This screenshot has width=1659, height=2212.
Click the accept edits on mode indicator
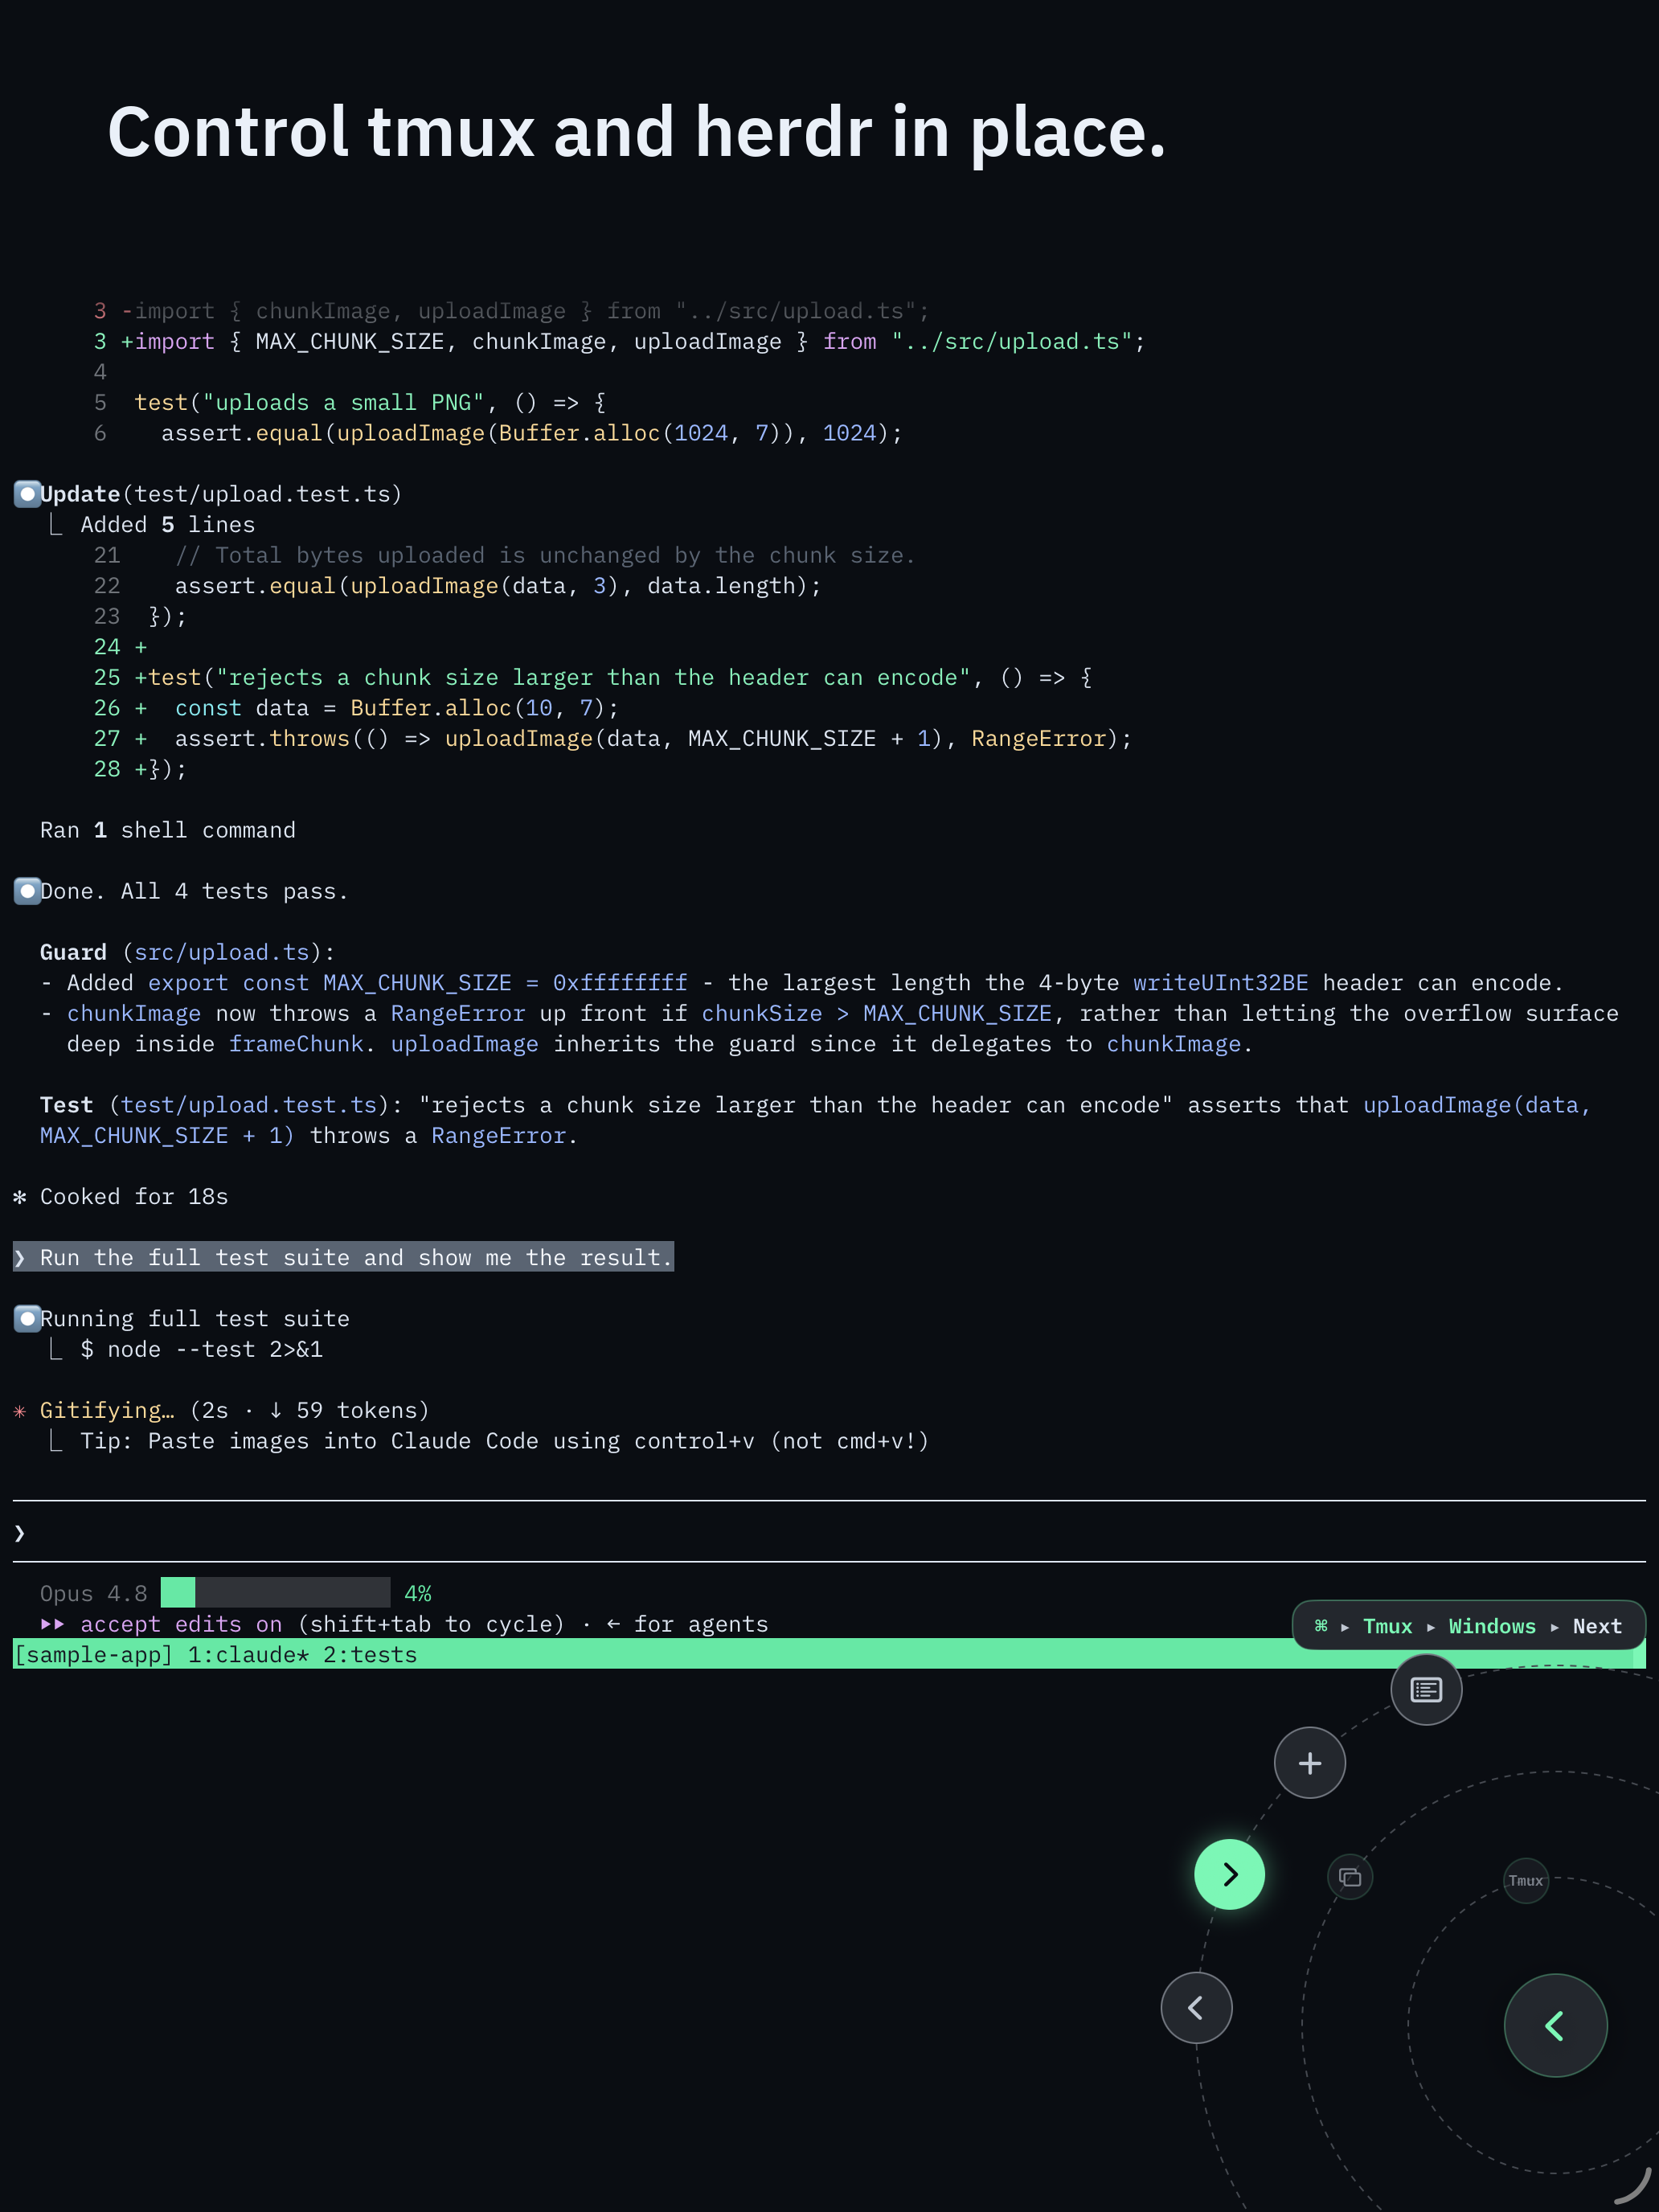[x=161, y=1624]
